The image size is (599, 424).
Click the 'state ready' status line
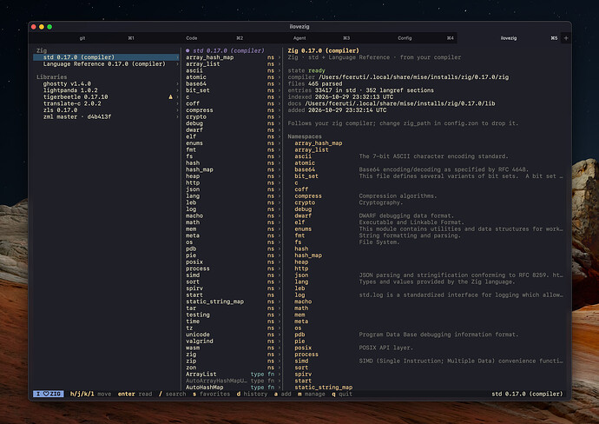(306, 70)
